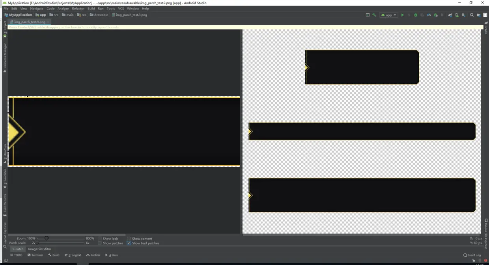The image size is (489, 265).
Task: Open the Build tool window at bottom
Action: pos(54,255)
